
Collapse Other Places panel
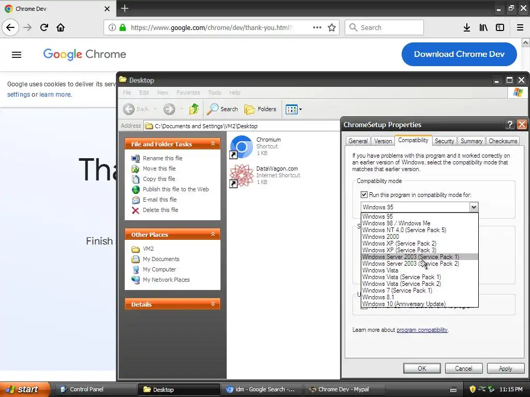[x=213, y=234]
